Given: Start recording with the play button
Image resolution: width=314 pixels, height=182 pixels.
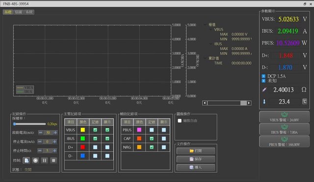Looking at the screenshot, I should point(35,160).
